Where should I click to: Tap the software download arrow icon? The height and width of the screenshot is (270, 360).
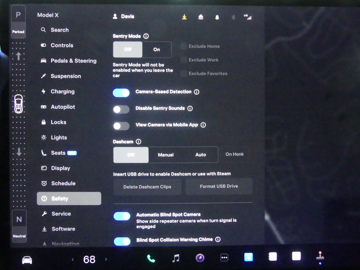click(x=184, y=17)
